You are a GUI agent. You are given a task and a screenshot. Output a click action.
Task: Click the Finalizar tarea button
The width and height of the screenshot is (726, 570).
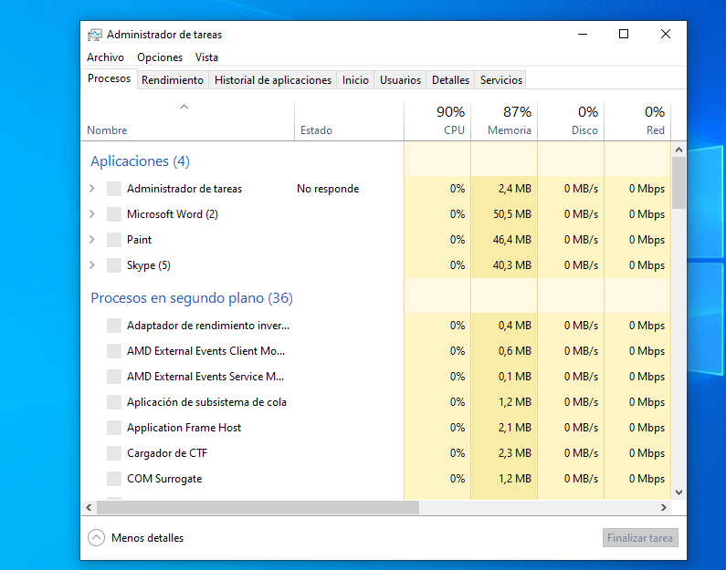coord(640,538)
